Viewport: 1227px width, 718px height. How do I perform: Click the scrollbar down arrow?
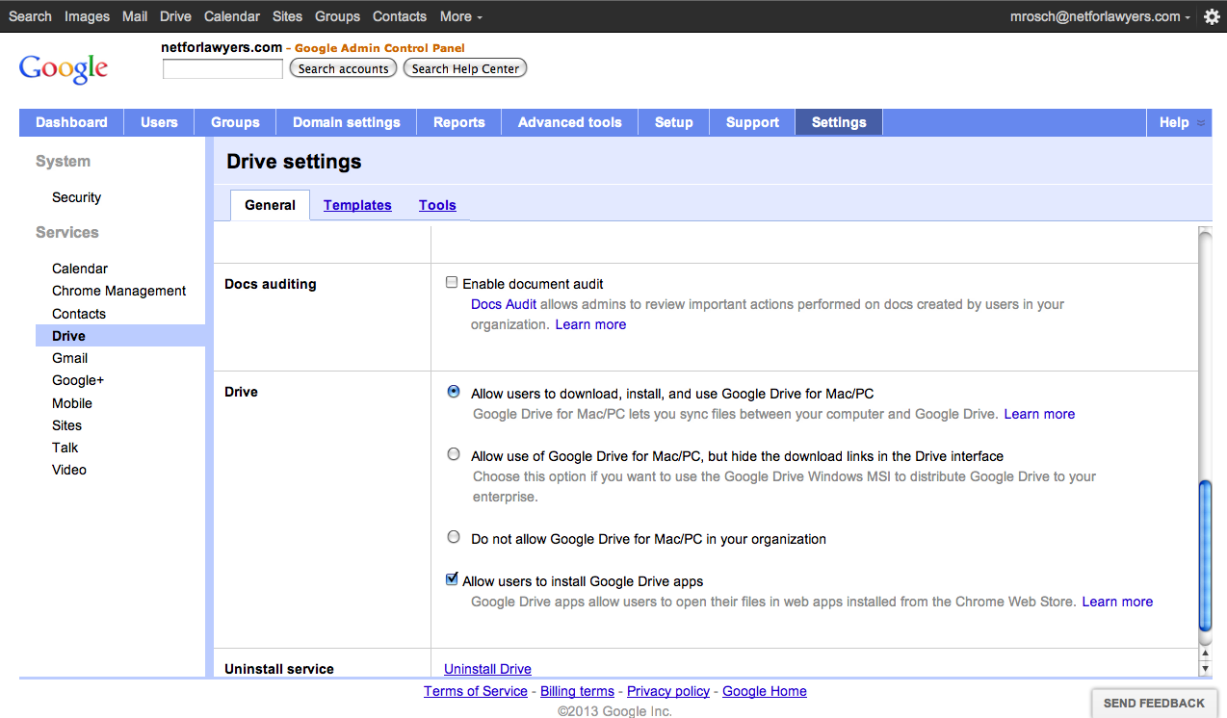tap(1205, 668)
